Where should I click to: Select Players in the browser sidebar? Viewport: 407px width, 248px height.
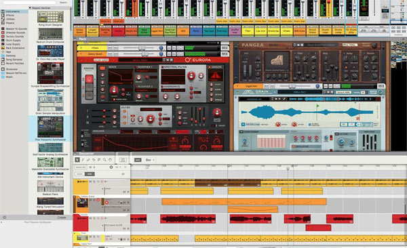coord(10,23)
